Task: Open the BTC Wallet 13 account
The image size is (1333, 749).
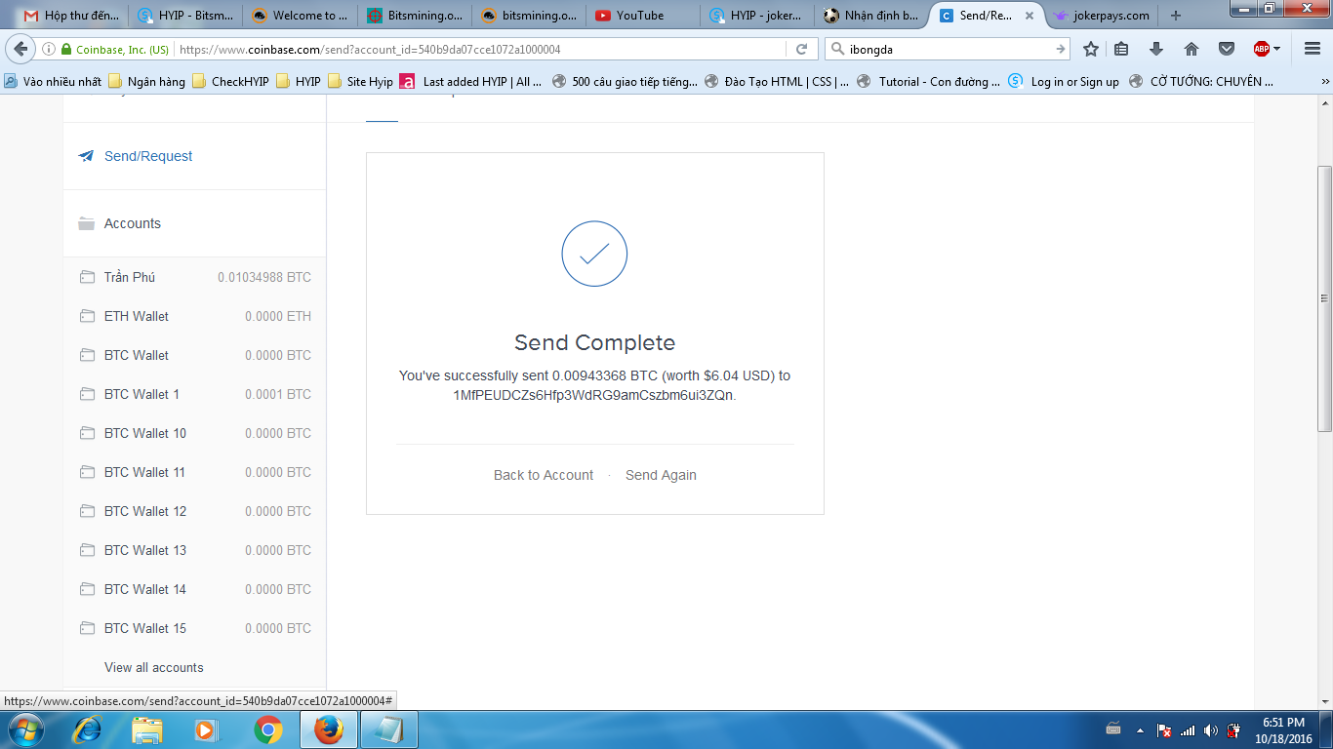Action: (195, 550)
